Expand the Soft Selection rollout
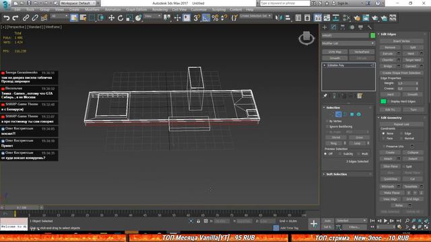 [337, 174]
